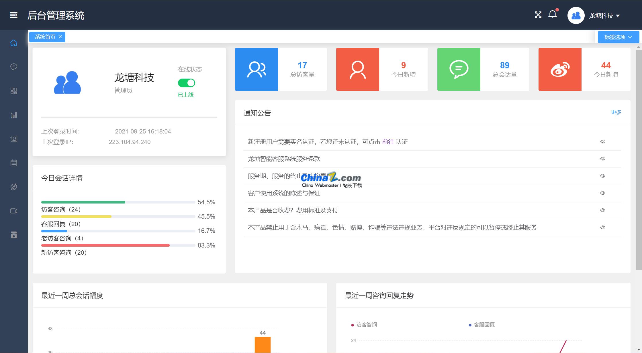
Task: Click the header user avatar icon
Action: pos(576,15)
